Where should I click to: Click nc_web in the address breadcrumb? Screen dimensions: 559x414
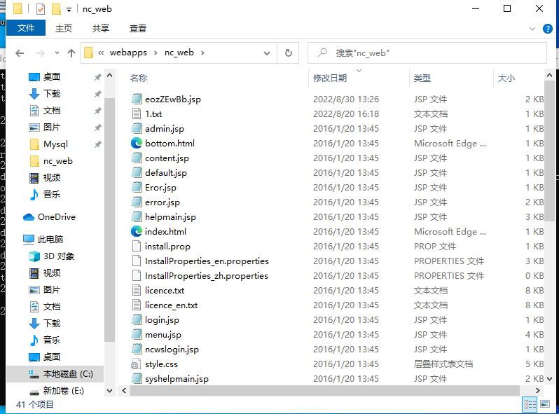click(179, 53)
